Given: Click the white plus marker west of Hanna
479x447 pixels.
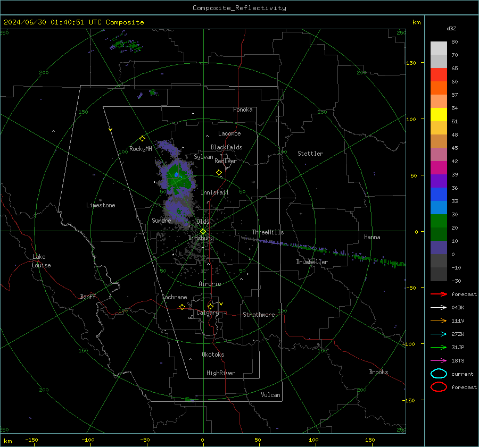Looking at the screenshot, I should [301, 214].
